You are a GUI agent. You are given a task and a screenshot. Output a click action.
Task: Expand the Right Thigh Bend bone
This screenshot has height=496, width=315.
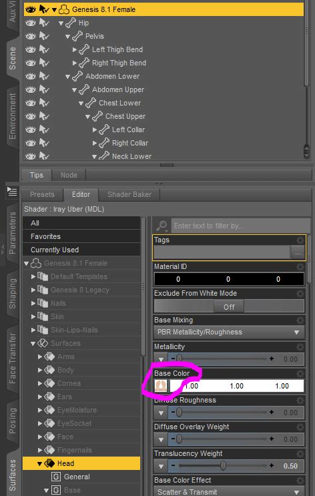(x=75, y=63)
